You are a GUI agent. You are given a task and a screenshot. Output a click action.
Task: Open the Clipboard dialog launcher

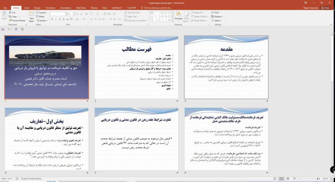coord(26,25)
